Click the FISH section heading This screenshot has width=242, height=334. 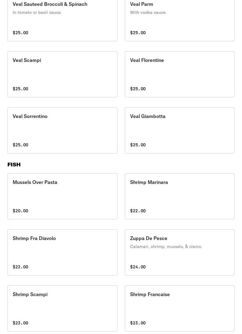(x=14, y=165)
